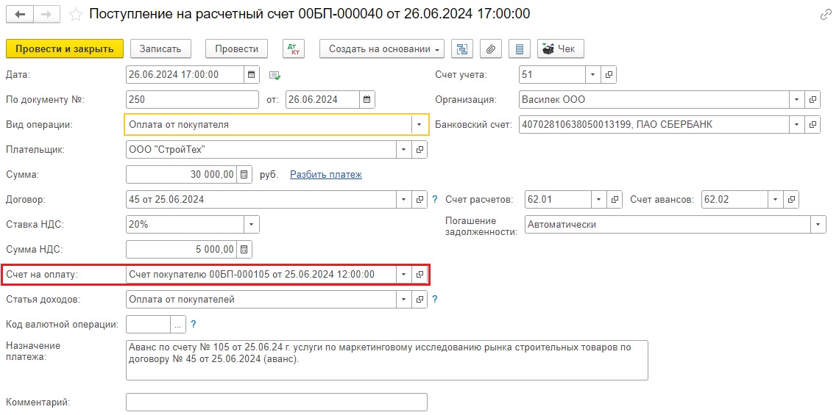This screenshot has height=415, width=839.
Task: Show help for Статья доходов field
Action: (x=435, y=299)
